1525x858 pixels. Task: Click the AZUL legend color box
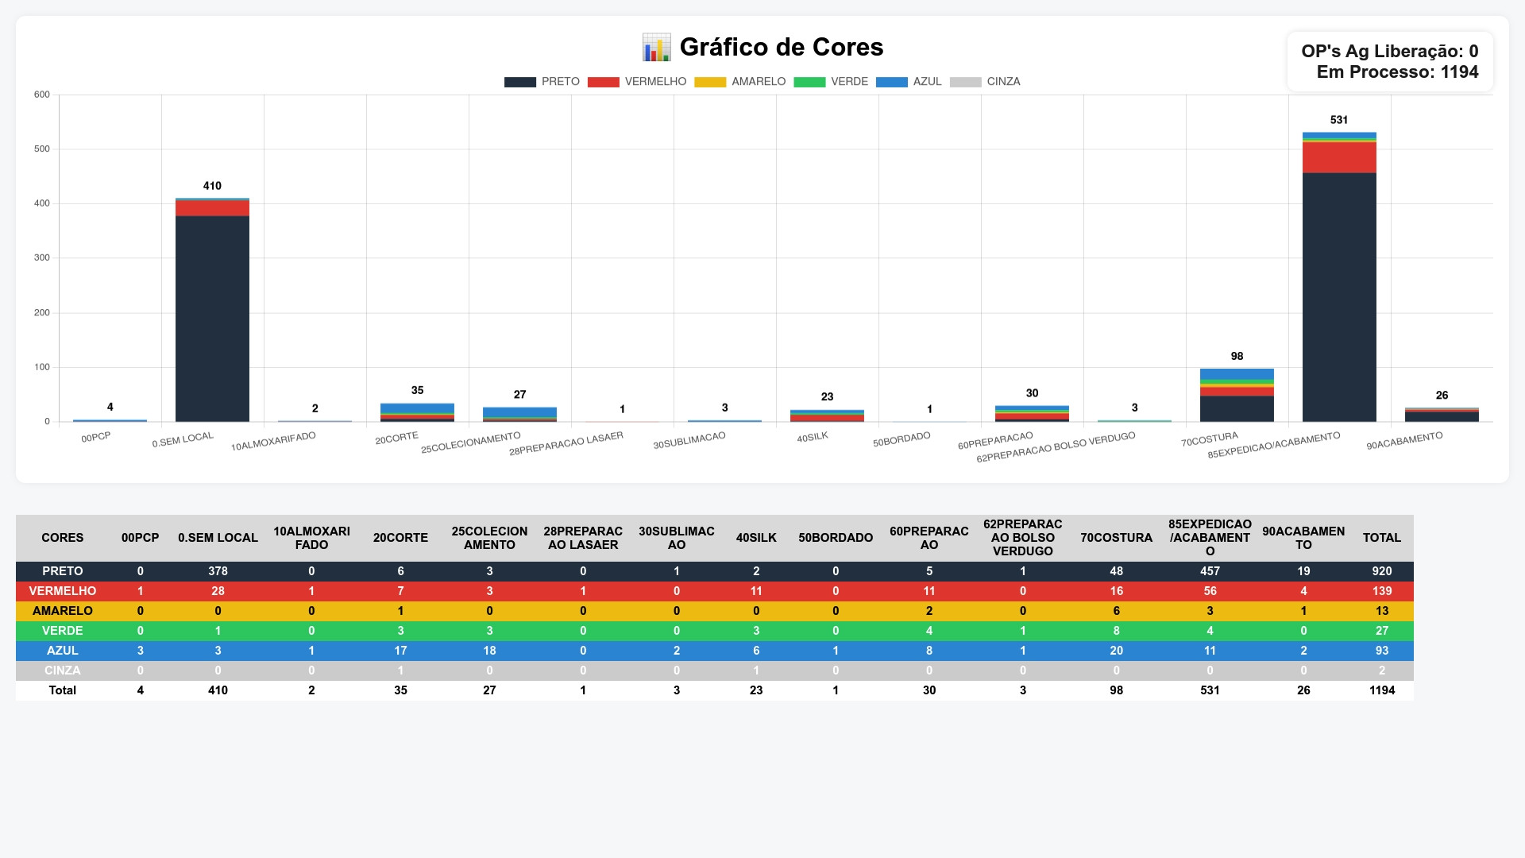click(891, 82)
